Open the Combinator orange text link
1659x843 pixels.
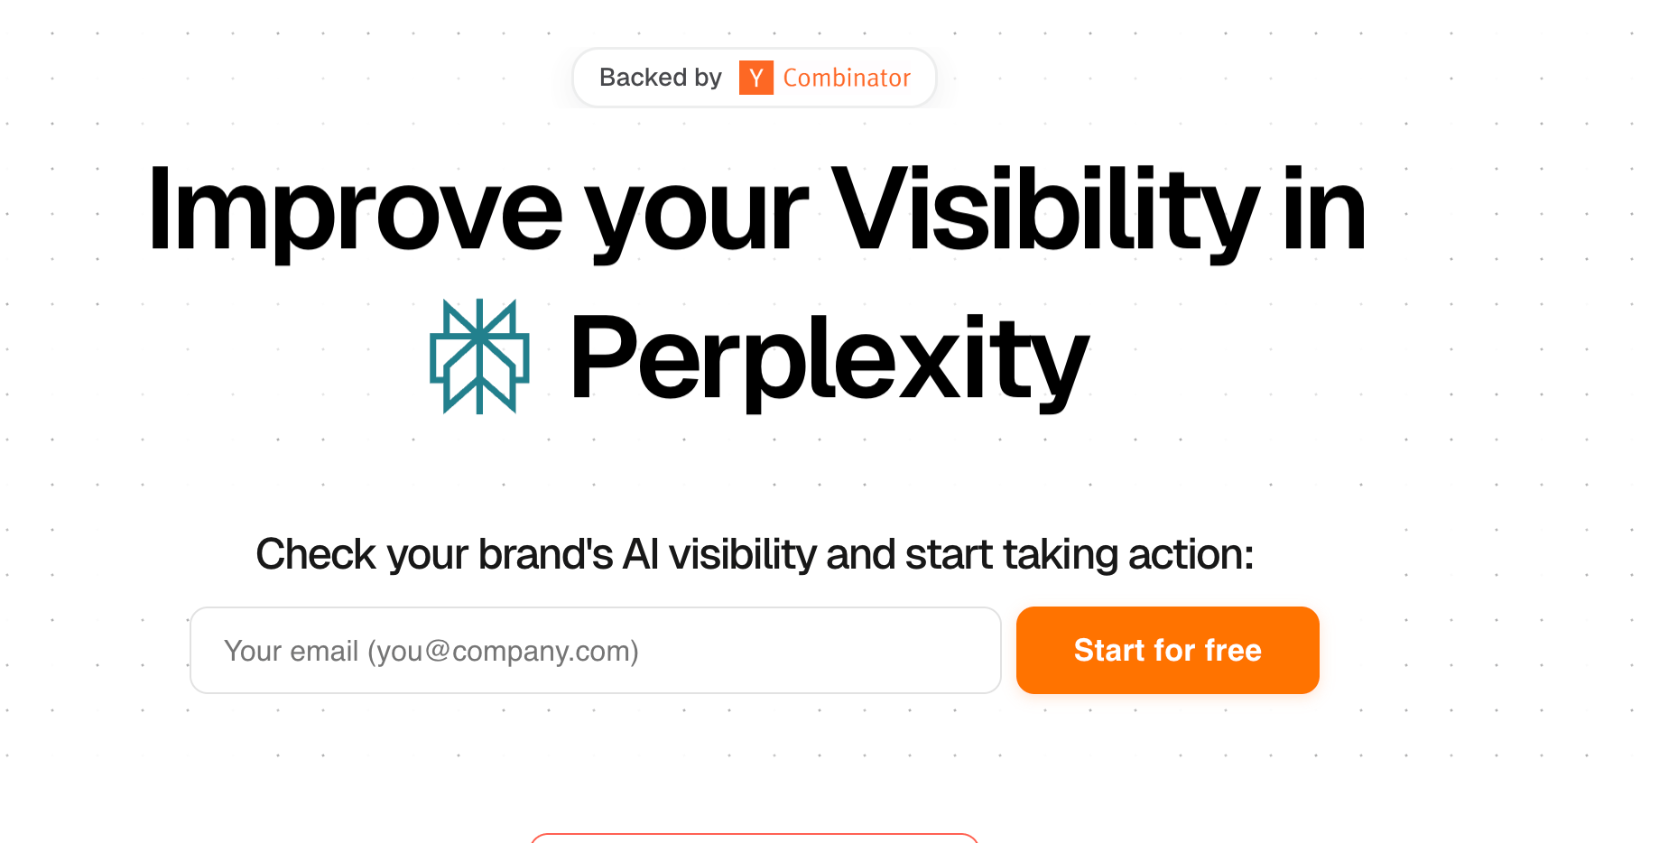point(847,78)
